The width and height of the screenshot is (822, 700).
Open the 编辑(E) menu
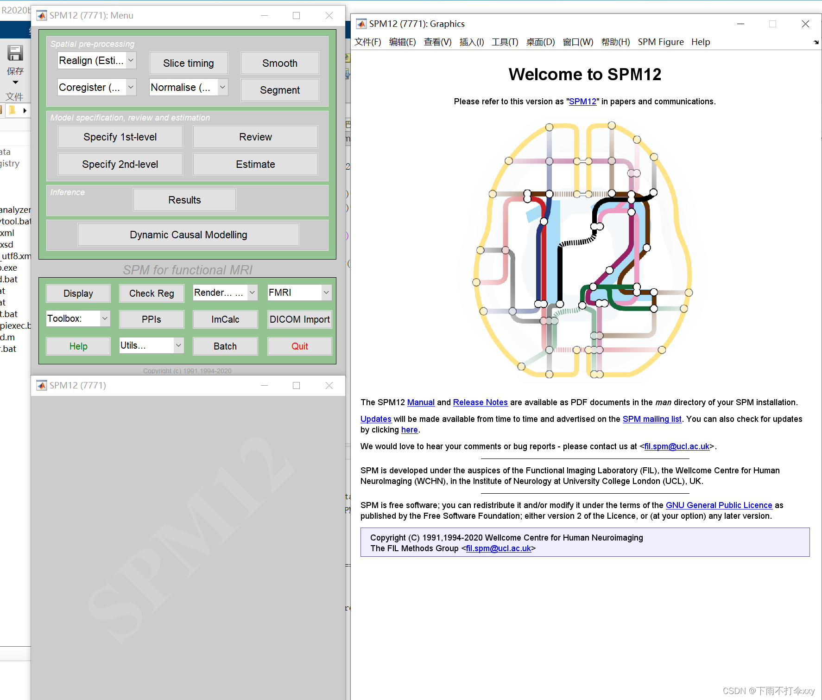point(402,42)
